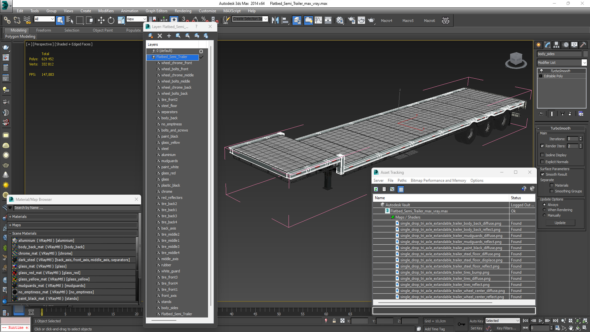The height and width of the screenshot is (332, 590).
Task: Open the Modifiers menu
Action: click(106, 11)
